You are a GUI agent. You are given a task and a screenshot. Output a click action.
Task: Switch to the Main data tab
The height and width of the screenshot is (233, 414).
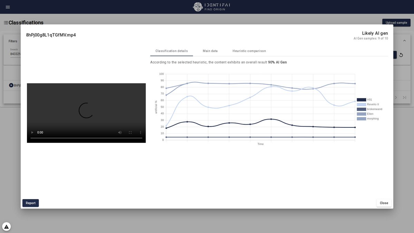(210, 51)
